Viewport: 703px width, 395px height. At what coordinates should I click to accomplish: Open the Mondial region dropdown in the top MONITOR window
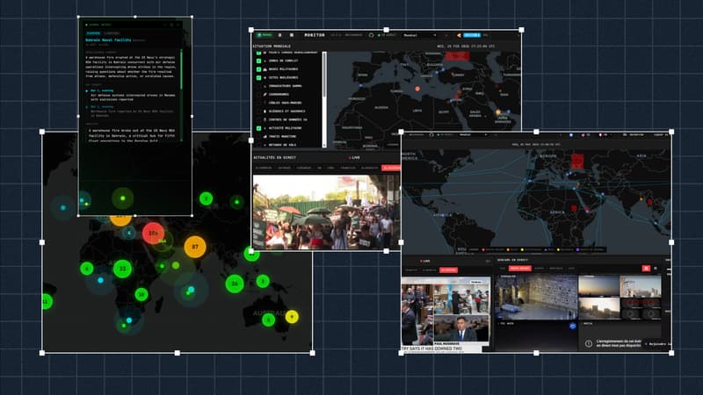pyautogui.click(x=420, y=35)
